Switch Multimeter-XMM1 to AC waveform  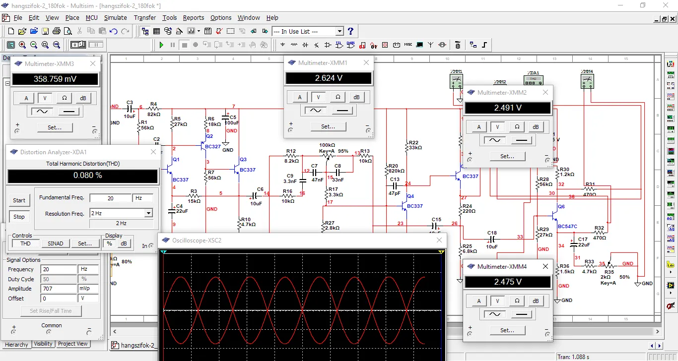point(316,111)
